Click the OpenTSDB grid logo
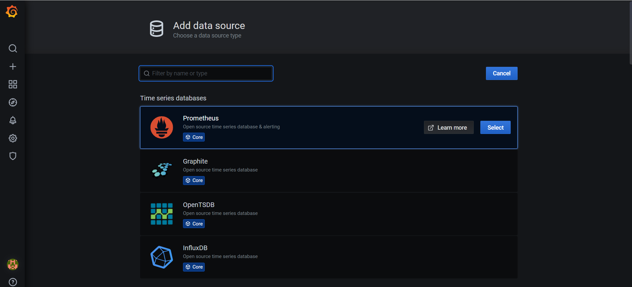This screenshot has height=287, width=632. (162, 214)
